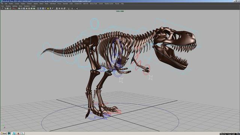Open the Create UVs menu
The image size is (240, 135).
coord(78,4)
